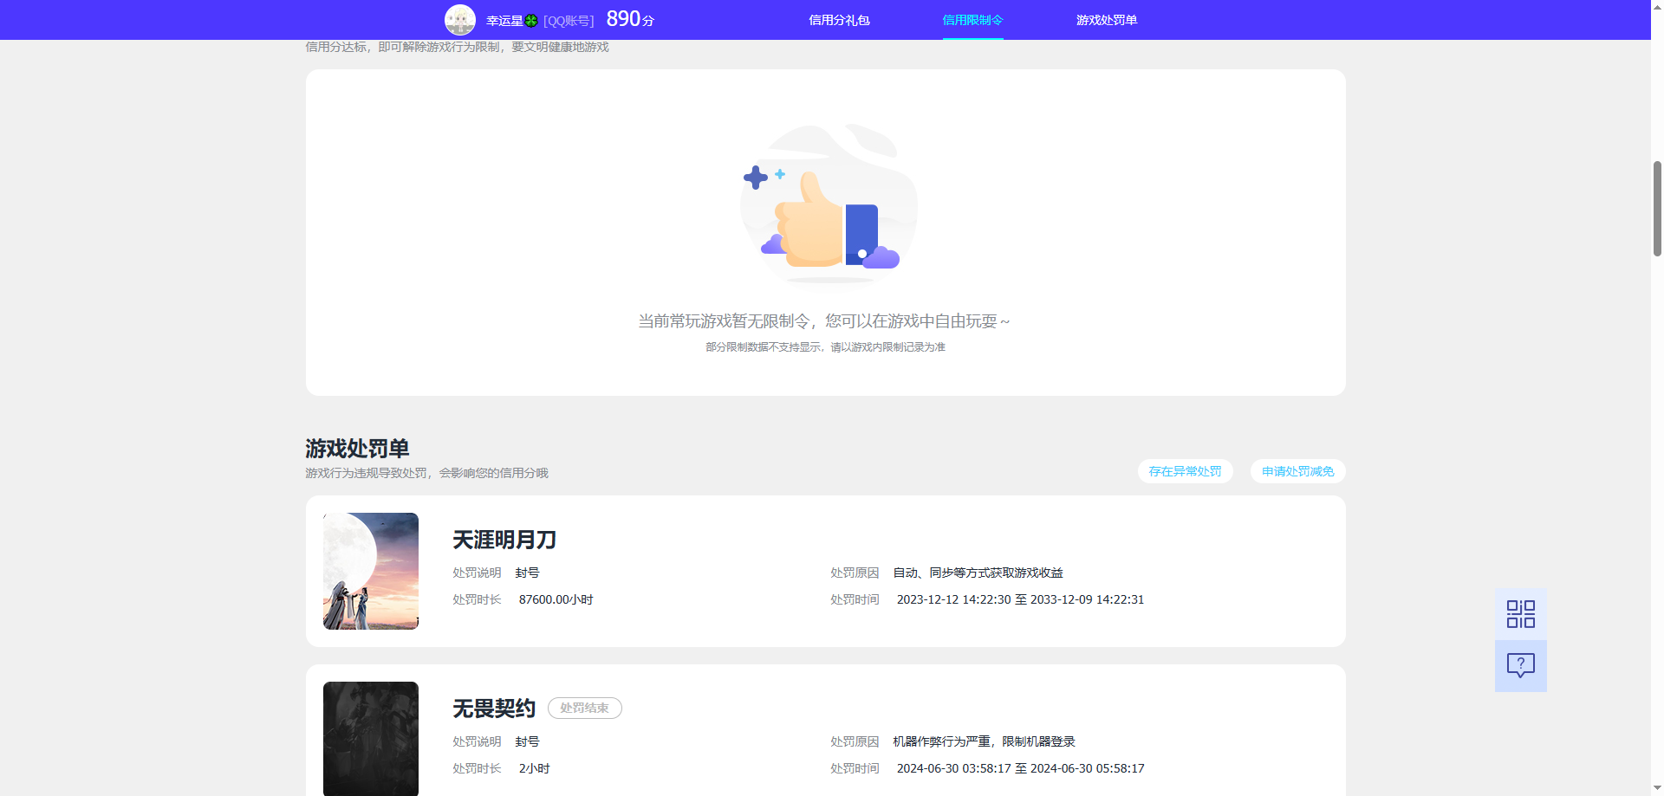Click the 2024-06-30 03:58:17 penalty time range

1020,768
